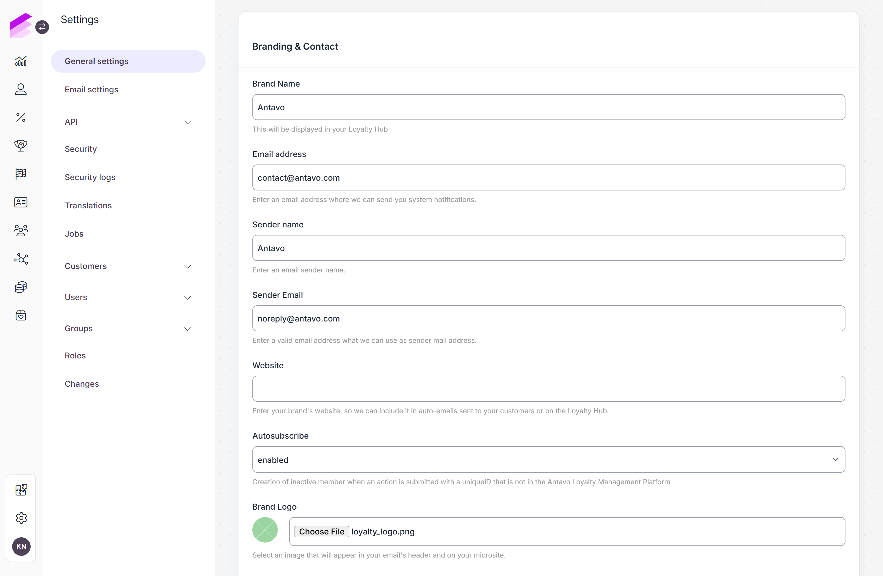Open the ID card icon in the sidebar
The image size is (883, 576).
pos(21,202)
